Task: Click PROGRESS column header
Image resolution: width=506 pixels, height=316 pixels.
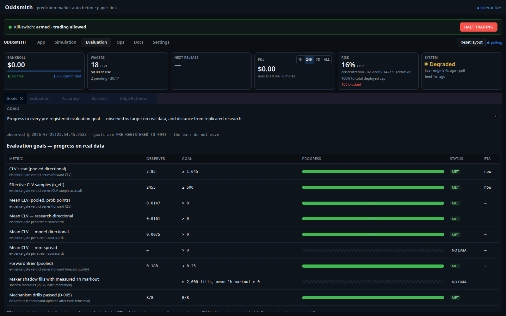Action: [312, 159]
